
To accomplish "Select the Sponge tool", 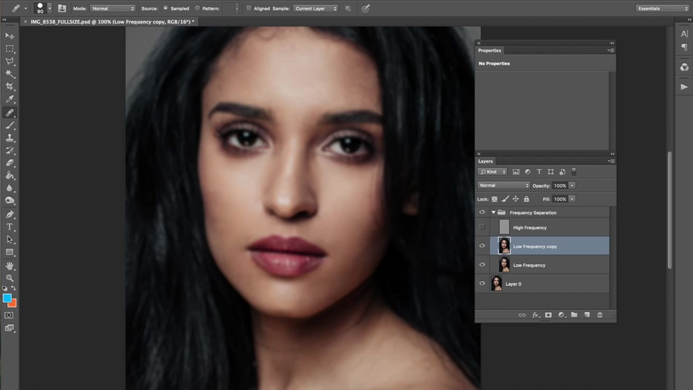I will point(10,201).
